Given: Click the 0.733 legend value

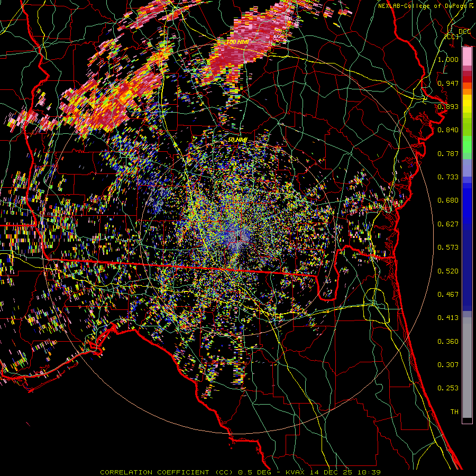Looking at the screenshot, I should [x=448, y=177].
